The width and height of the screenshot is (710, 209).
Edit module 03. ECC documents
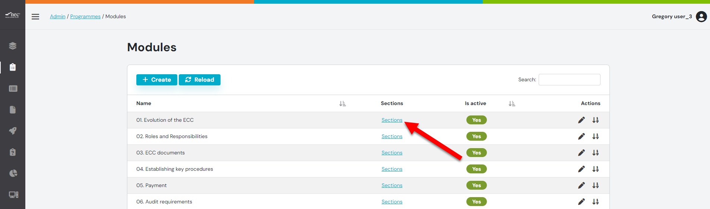pos(581,153)
